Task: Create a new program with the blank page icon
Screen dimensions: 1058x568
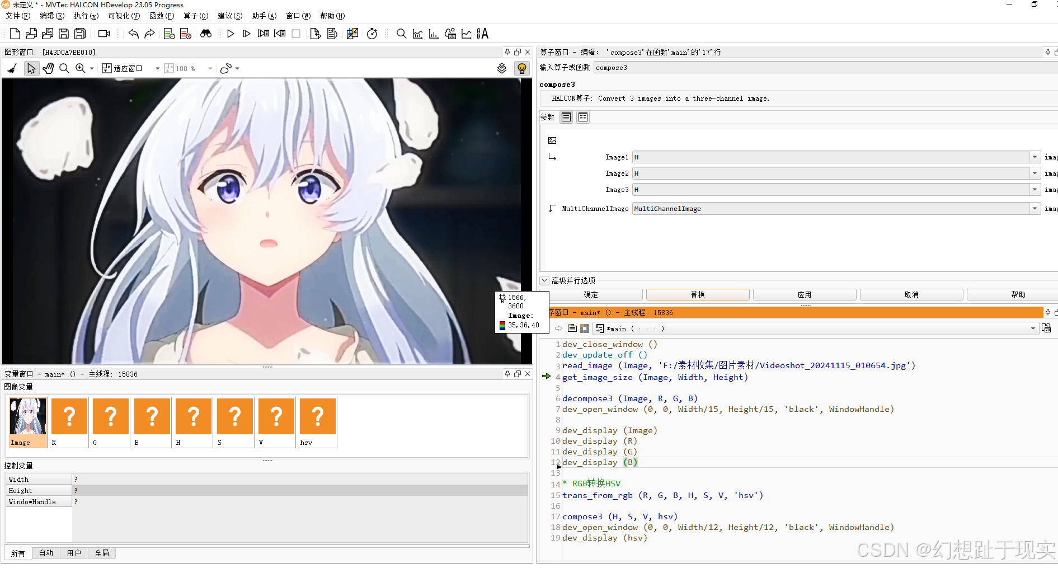Action: tap(15, 34)
